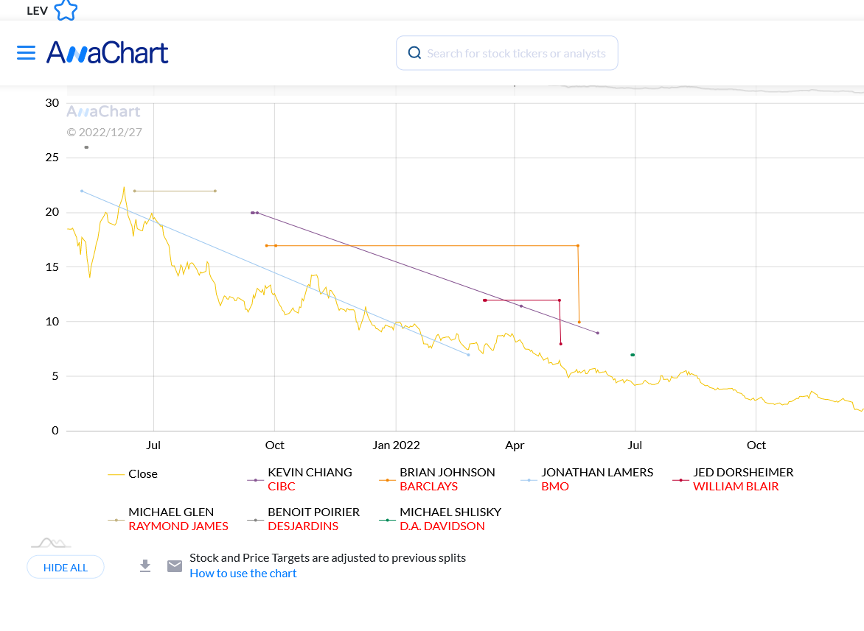The width and height of the screenshot is (864, 631).
Task: Open the BMO firm link
Action: pos(555,486)
